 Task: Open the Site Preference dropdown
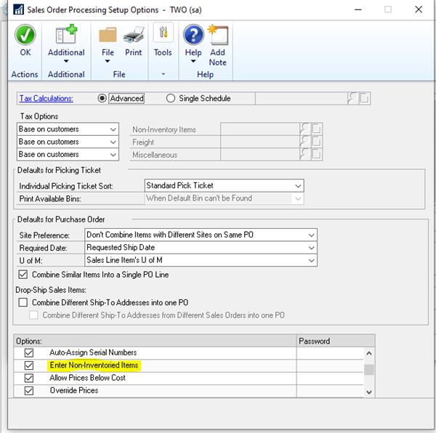311,235
